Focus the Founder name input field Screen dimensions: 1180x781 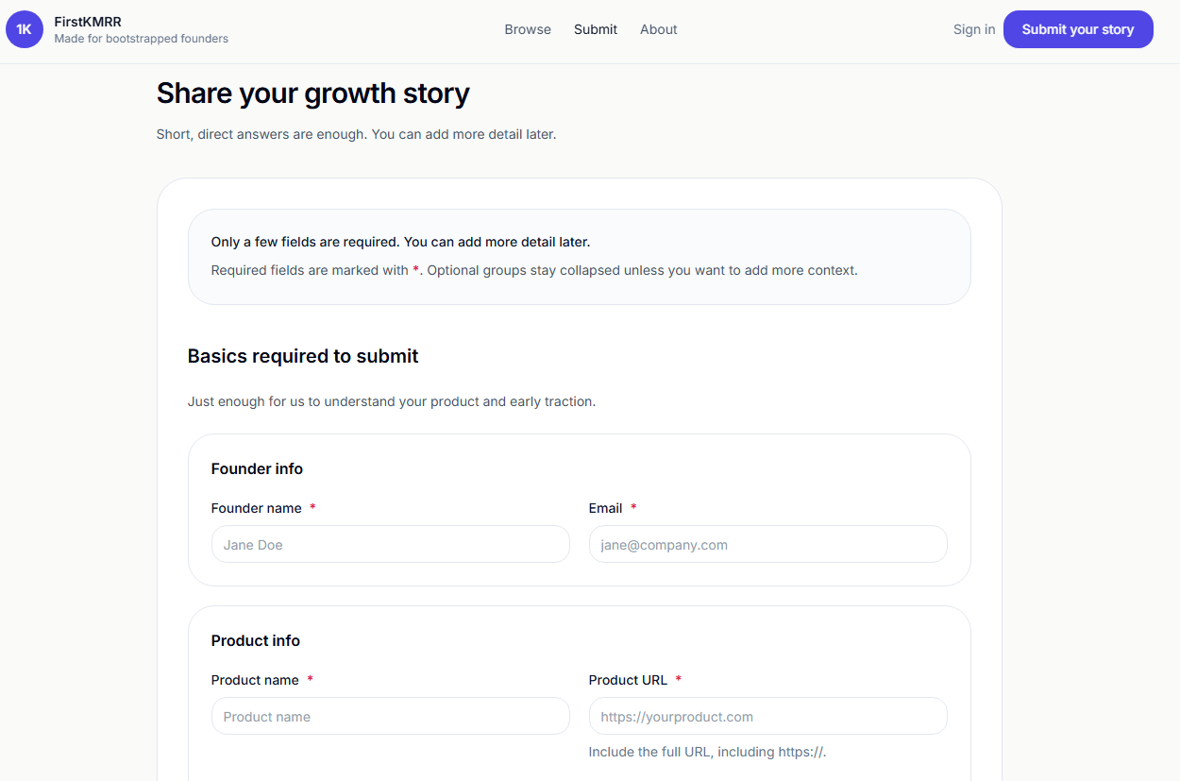pyautogui.click(x=390, y=545)
